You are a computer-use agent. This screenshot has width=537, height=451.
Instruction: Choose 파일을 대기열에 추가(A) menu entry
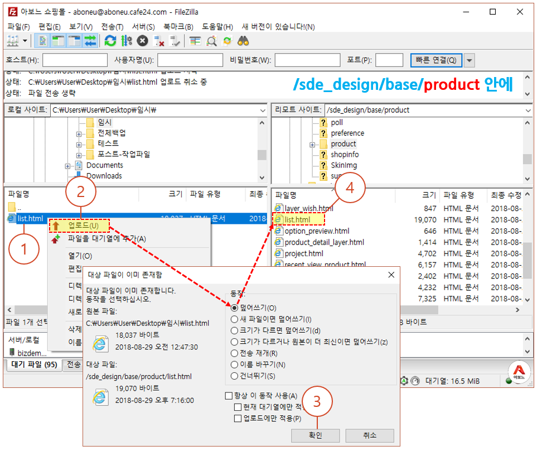coord(107,238)
